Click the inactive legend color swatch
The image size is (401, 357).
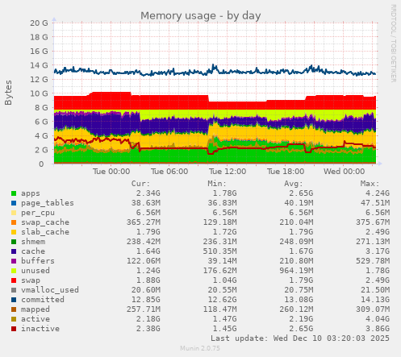tap(14, 329)
